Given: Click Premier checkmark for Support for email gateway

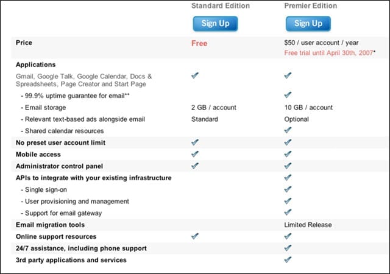Looking at the screenshot, I should coord(288,212).
